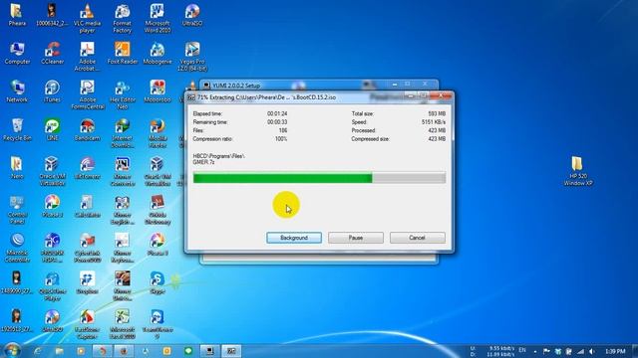Pause the ISO extraction
This screenshot has width=638, height=358.
[356, 238]
